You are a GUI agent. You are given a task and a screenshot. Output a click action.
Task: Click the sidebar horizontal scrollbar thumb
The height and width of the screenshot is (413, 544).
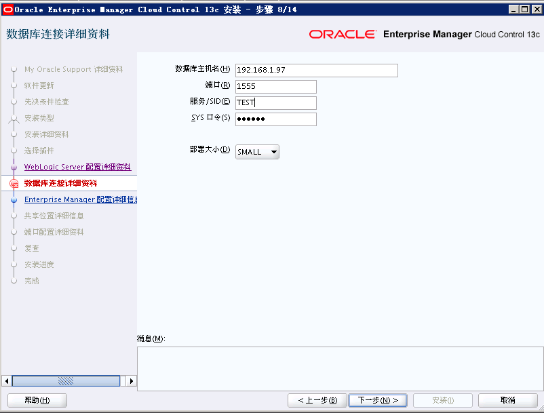coord(66,381)
